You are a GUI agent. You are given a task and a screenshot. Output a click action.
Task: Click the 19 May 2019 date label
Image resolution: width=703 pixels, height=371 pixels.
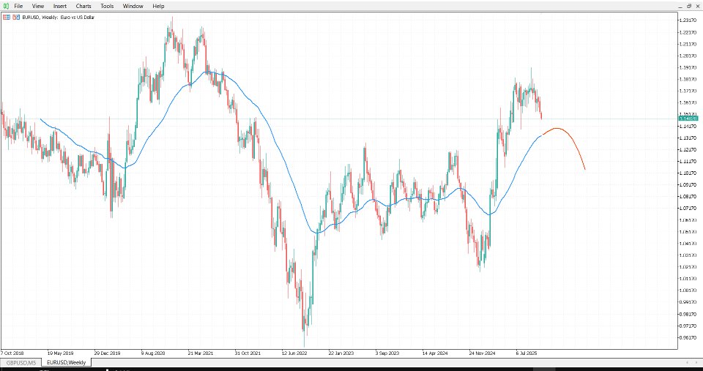(x=61, y=353)
